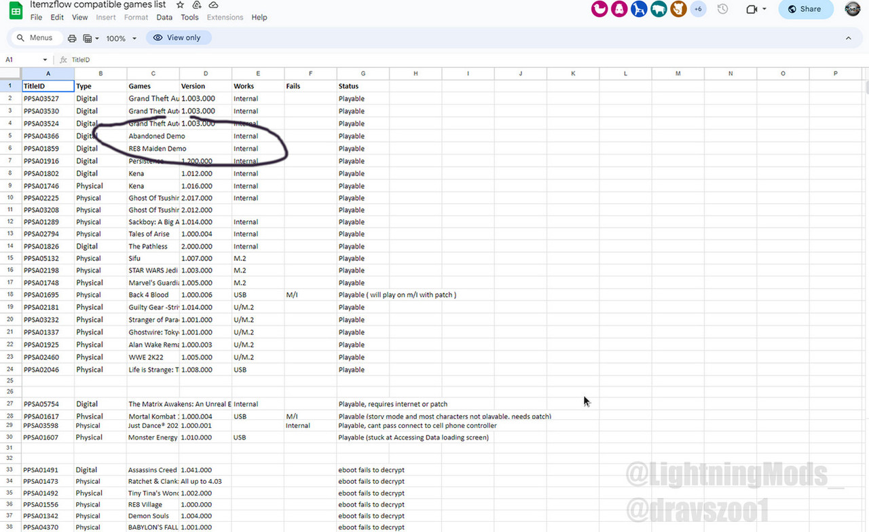This screenshot has width=869, height=532.
Task: Click the move-to-folder Drive icon beside the title
Action: tap(196, 5)
